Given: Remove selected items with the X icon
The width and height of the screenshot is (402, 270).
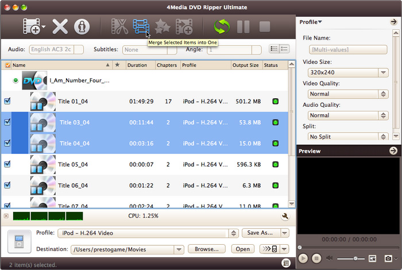Looking at the screenshot, I should tap(60, 26).
